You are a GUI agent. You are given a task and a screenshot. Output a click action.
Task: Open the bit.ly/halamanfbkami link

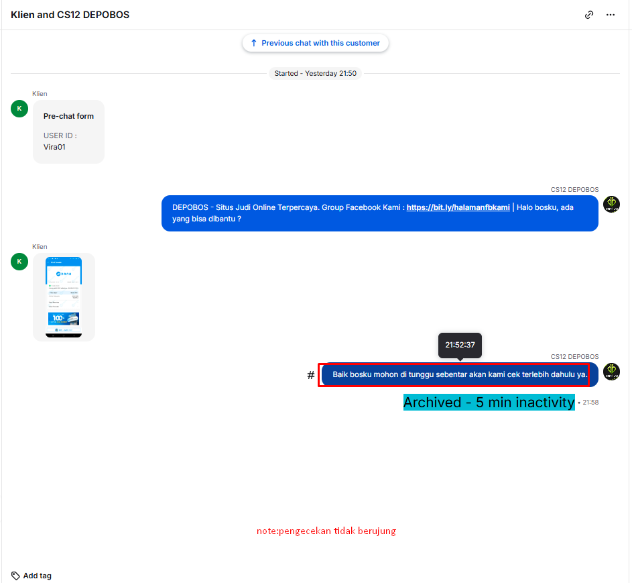458,207
